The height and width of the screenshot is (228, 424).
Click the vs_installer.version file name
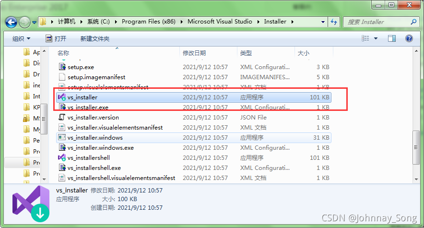pos(94,118)
